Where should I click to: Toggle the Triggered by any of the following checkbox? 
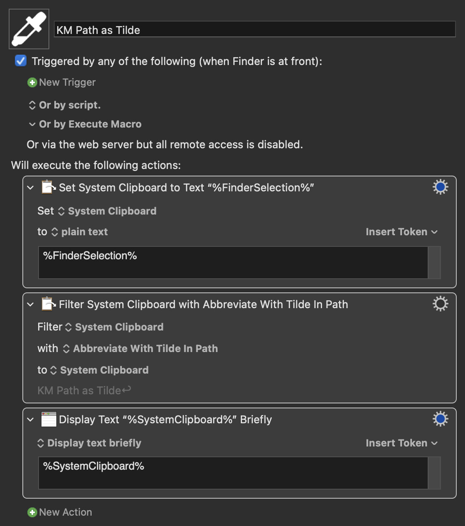pos(21,61)
